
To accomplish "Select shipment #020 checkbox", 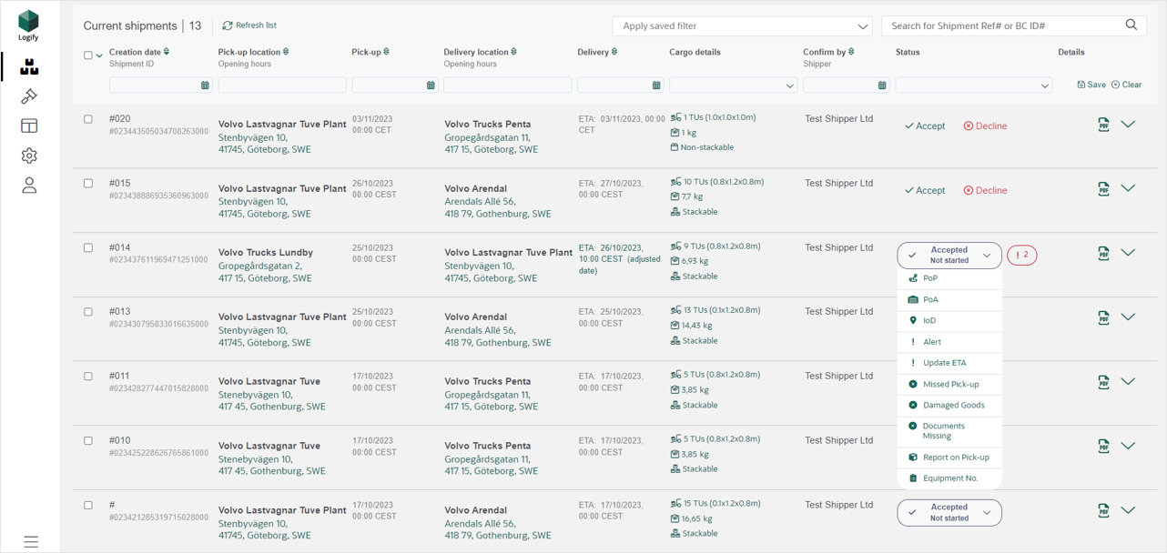I will [x=88, y=119].
